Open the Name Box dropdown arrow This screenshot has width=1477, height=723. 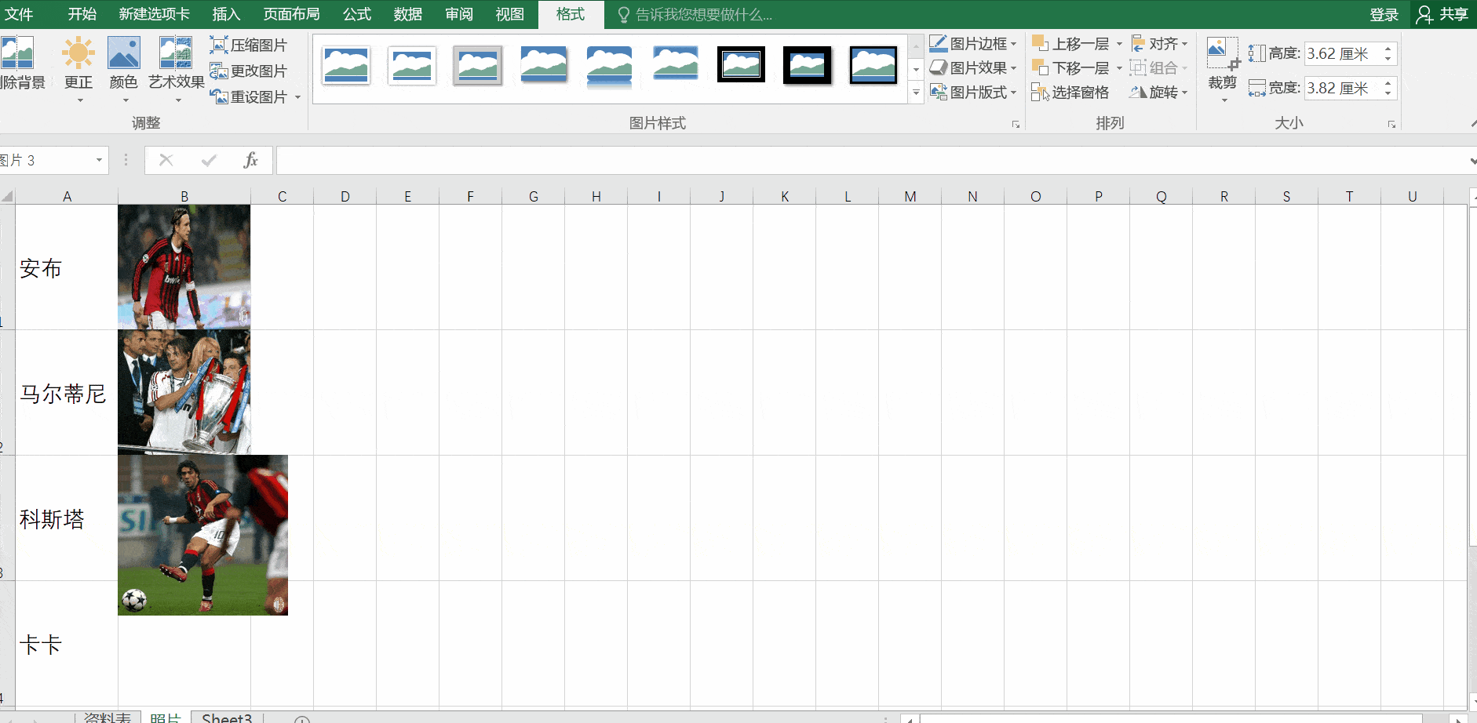point(99,161)
